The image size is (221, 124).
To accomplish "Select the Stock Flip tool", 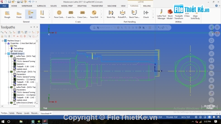I will (x=111, y=14).
